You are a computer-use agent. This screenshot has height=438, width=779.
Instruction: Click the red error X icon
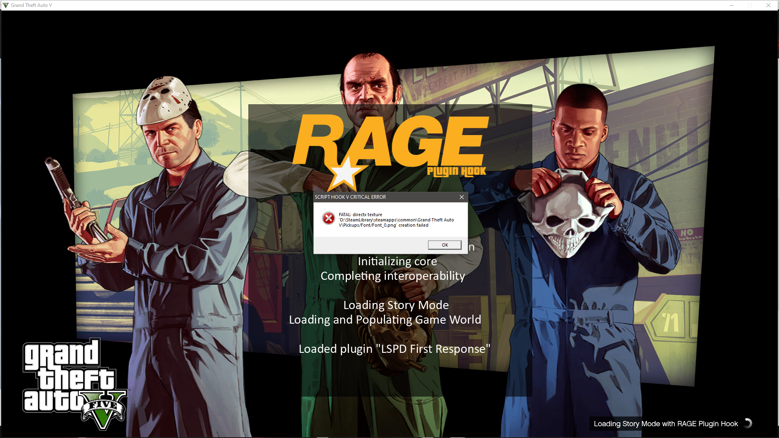[328, 219]
